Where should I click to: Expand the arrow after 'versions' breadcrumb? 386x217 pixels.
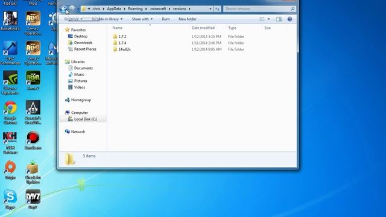pyautogui.click(x=189, y=9)
